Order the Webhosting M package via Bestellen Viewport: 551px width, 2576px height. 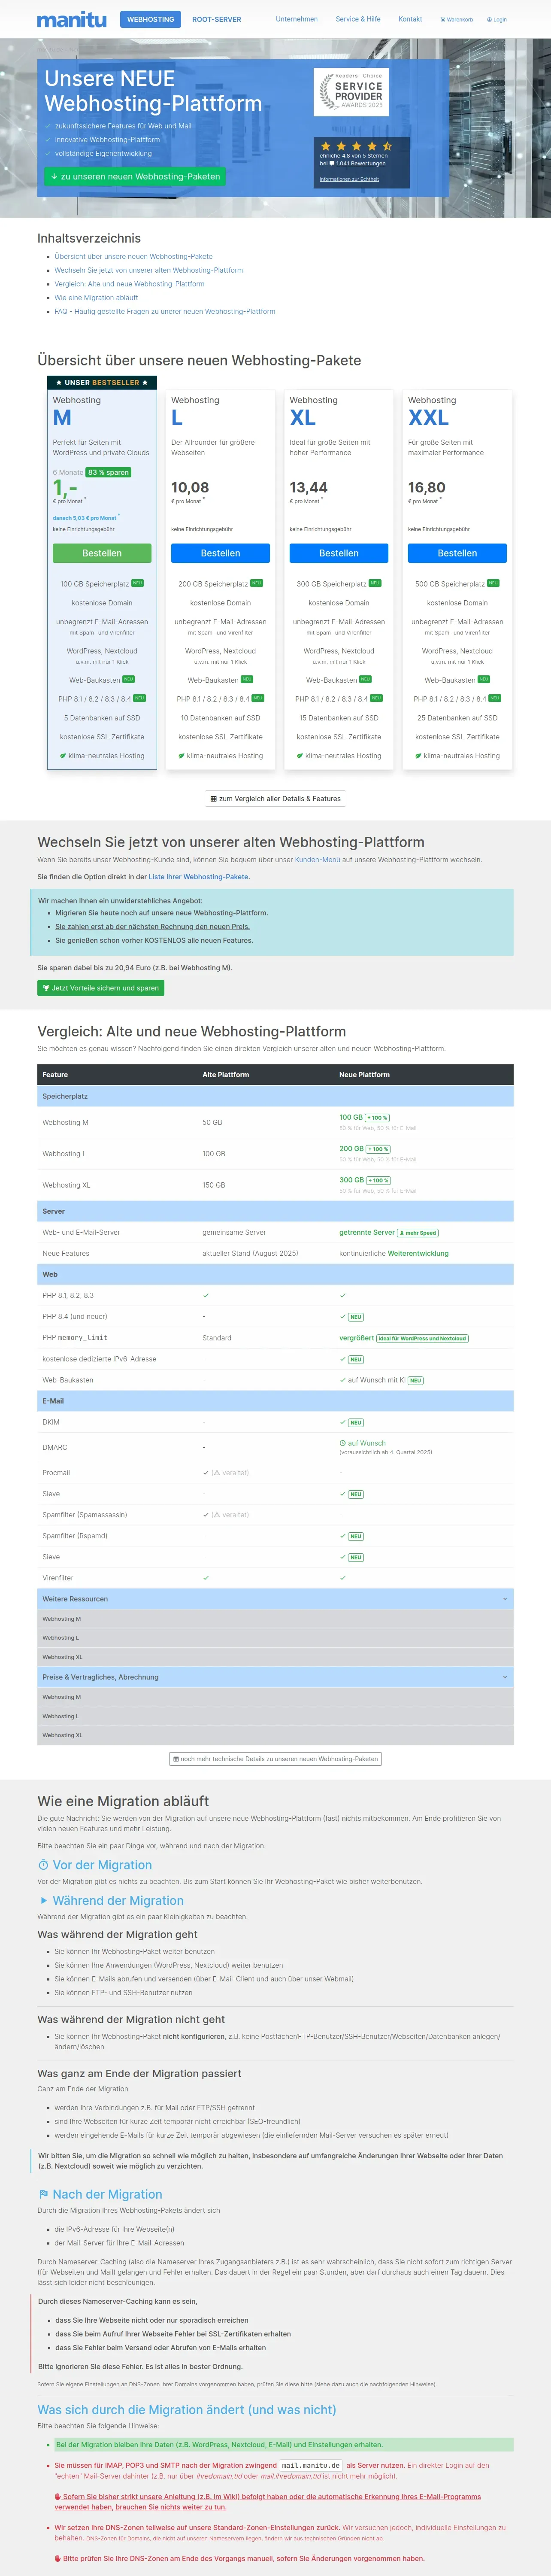(x=102, y=553)
